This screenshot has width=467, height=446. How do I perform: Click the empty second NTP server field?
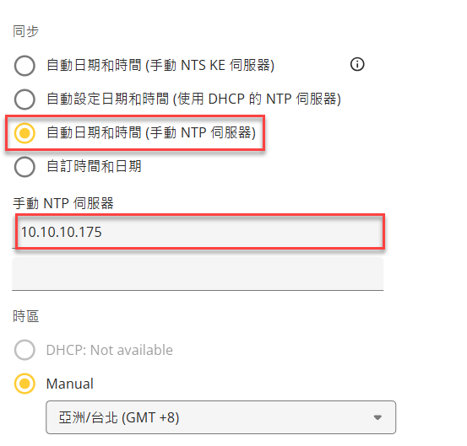[x=198, y=273]
